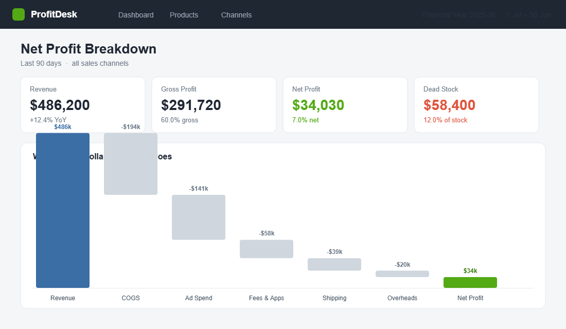This screenshot has width=566, height=329.
Task: Click the ProfitDesk brand name
Action: tap(54, 14)
